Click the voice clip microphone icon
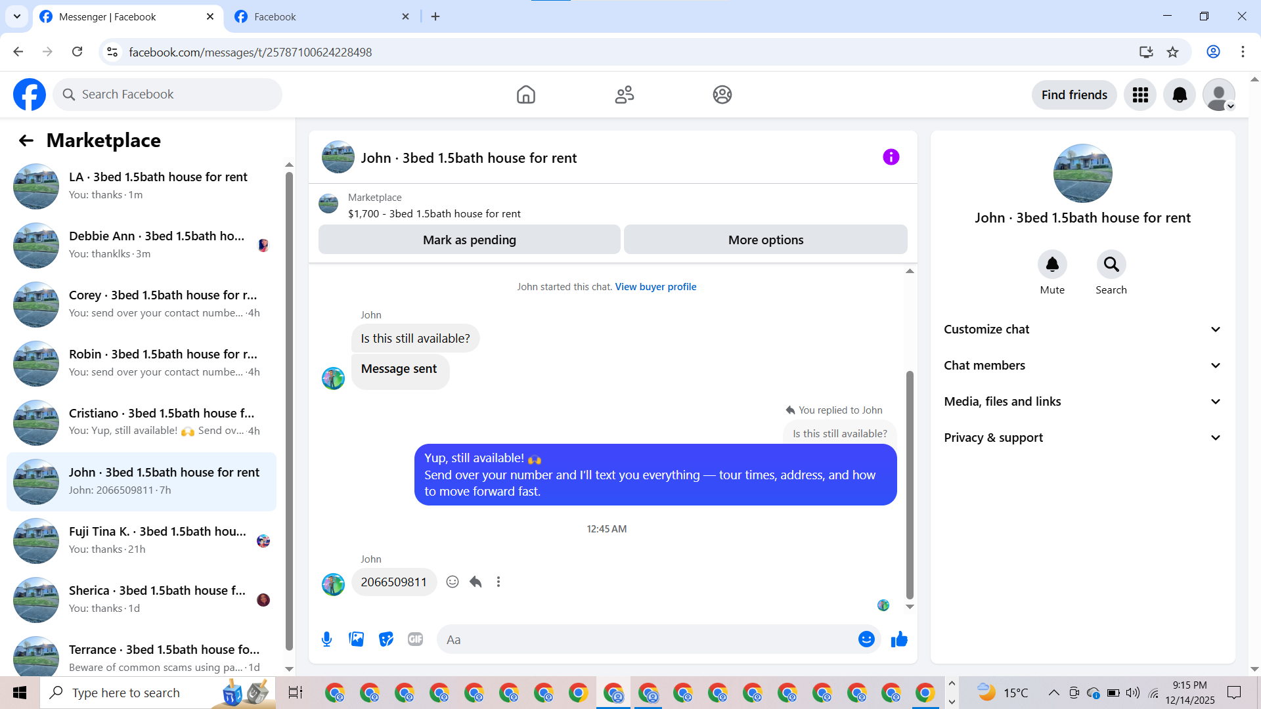The image size is (1261, 709). pos(326,639)
